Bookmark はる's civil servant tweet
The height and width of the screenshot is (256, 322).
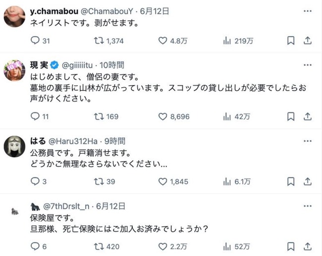pyautogui.click(x=291, y=182)
